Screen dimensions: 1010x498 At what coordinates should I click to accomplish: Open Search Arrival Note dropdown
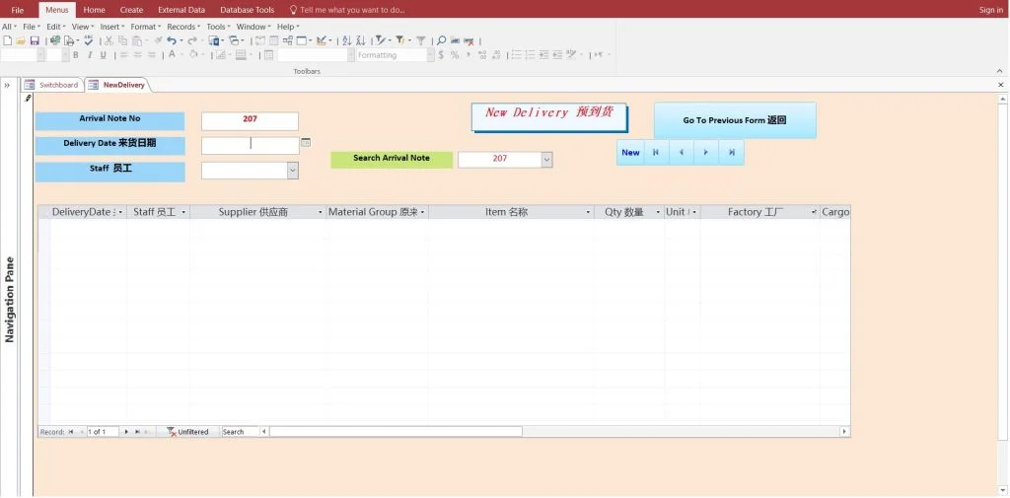point(546,159)
